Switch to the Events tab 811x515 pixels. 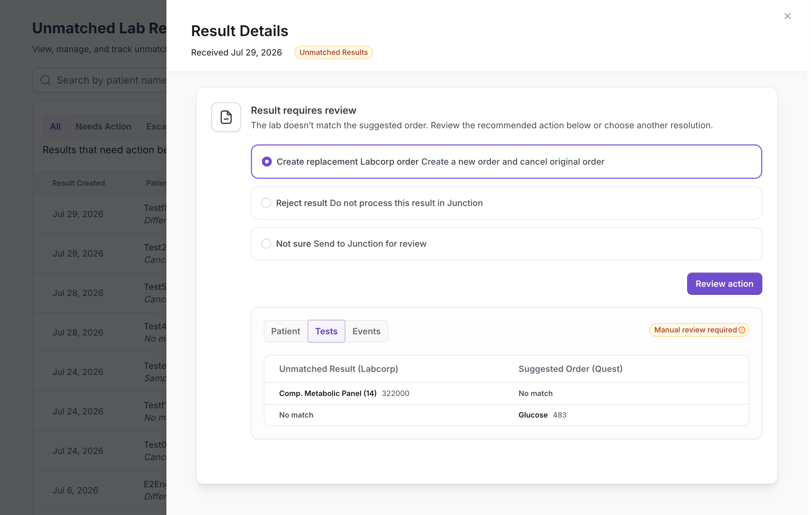tap(366, 331)
